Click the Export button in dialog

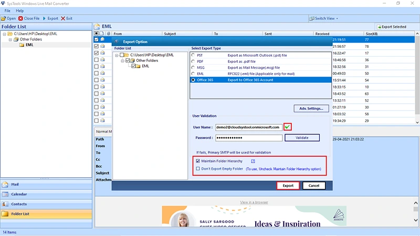(x=288, y=186)
